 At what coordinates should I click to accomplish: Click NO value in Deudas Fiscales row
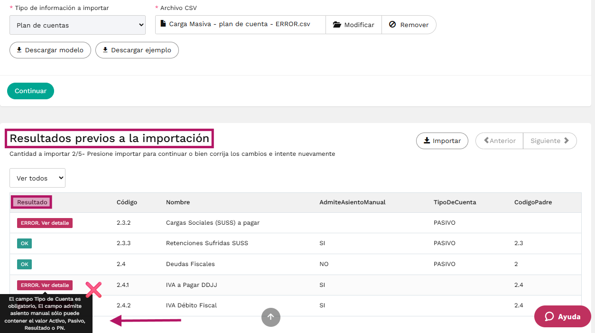pyautogui.click(x=324, y=264)
